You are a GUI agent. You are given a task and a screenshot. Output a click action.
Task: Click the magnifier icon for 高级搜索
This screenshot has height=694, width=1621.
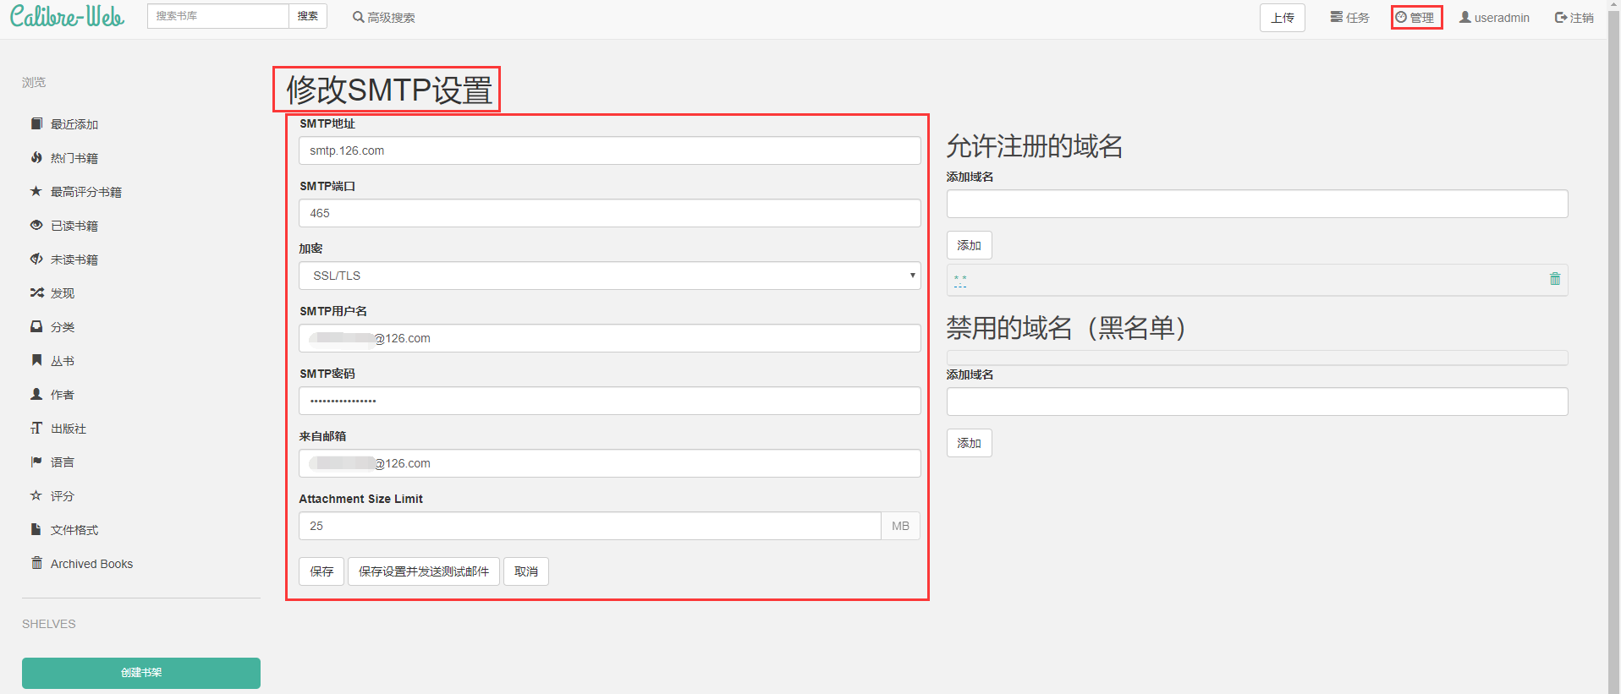pyautogui.click(x=359, y=17)
